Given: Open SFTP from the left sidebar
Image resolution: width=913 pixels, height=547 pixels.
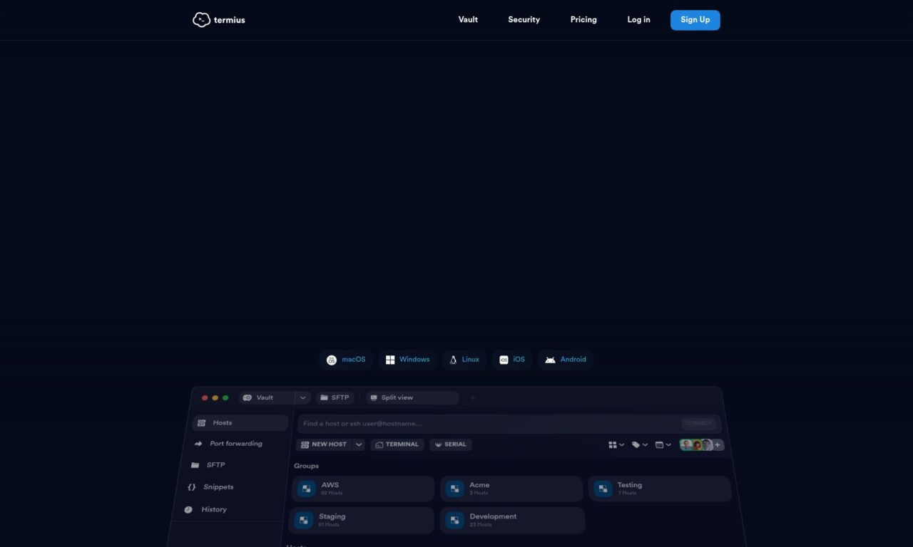Looking at the screenshot, I should (x=208, y=465).
